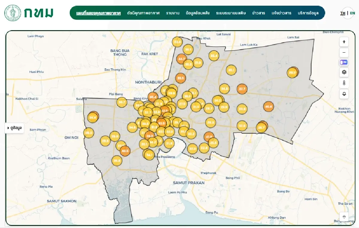Image resolution: width=359 pixels, height=228 pixels.
Task: Open the ดัชนีคุณภาพอากาศ tab
Action: [x=143, y=13]
